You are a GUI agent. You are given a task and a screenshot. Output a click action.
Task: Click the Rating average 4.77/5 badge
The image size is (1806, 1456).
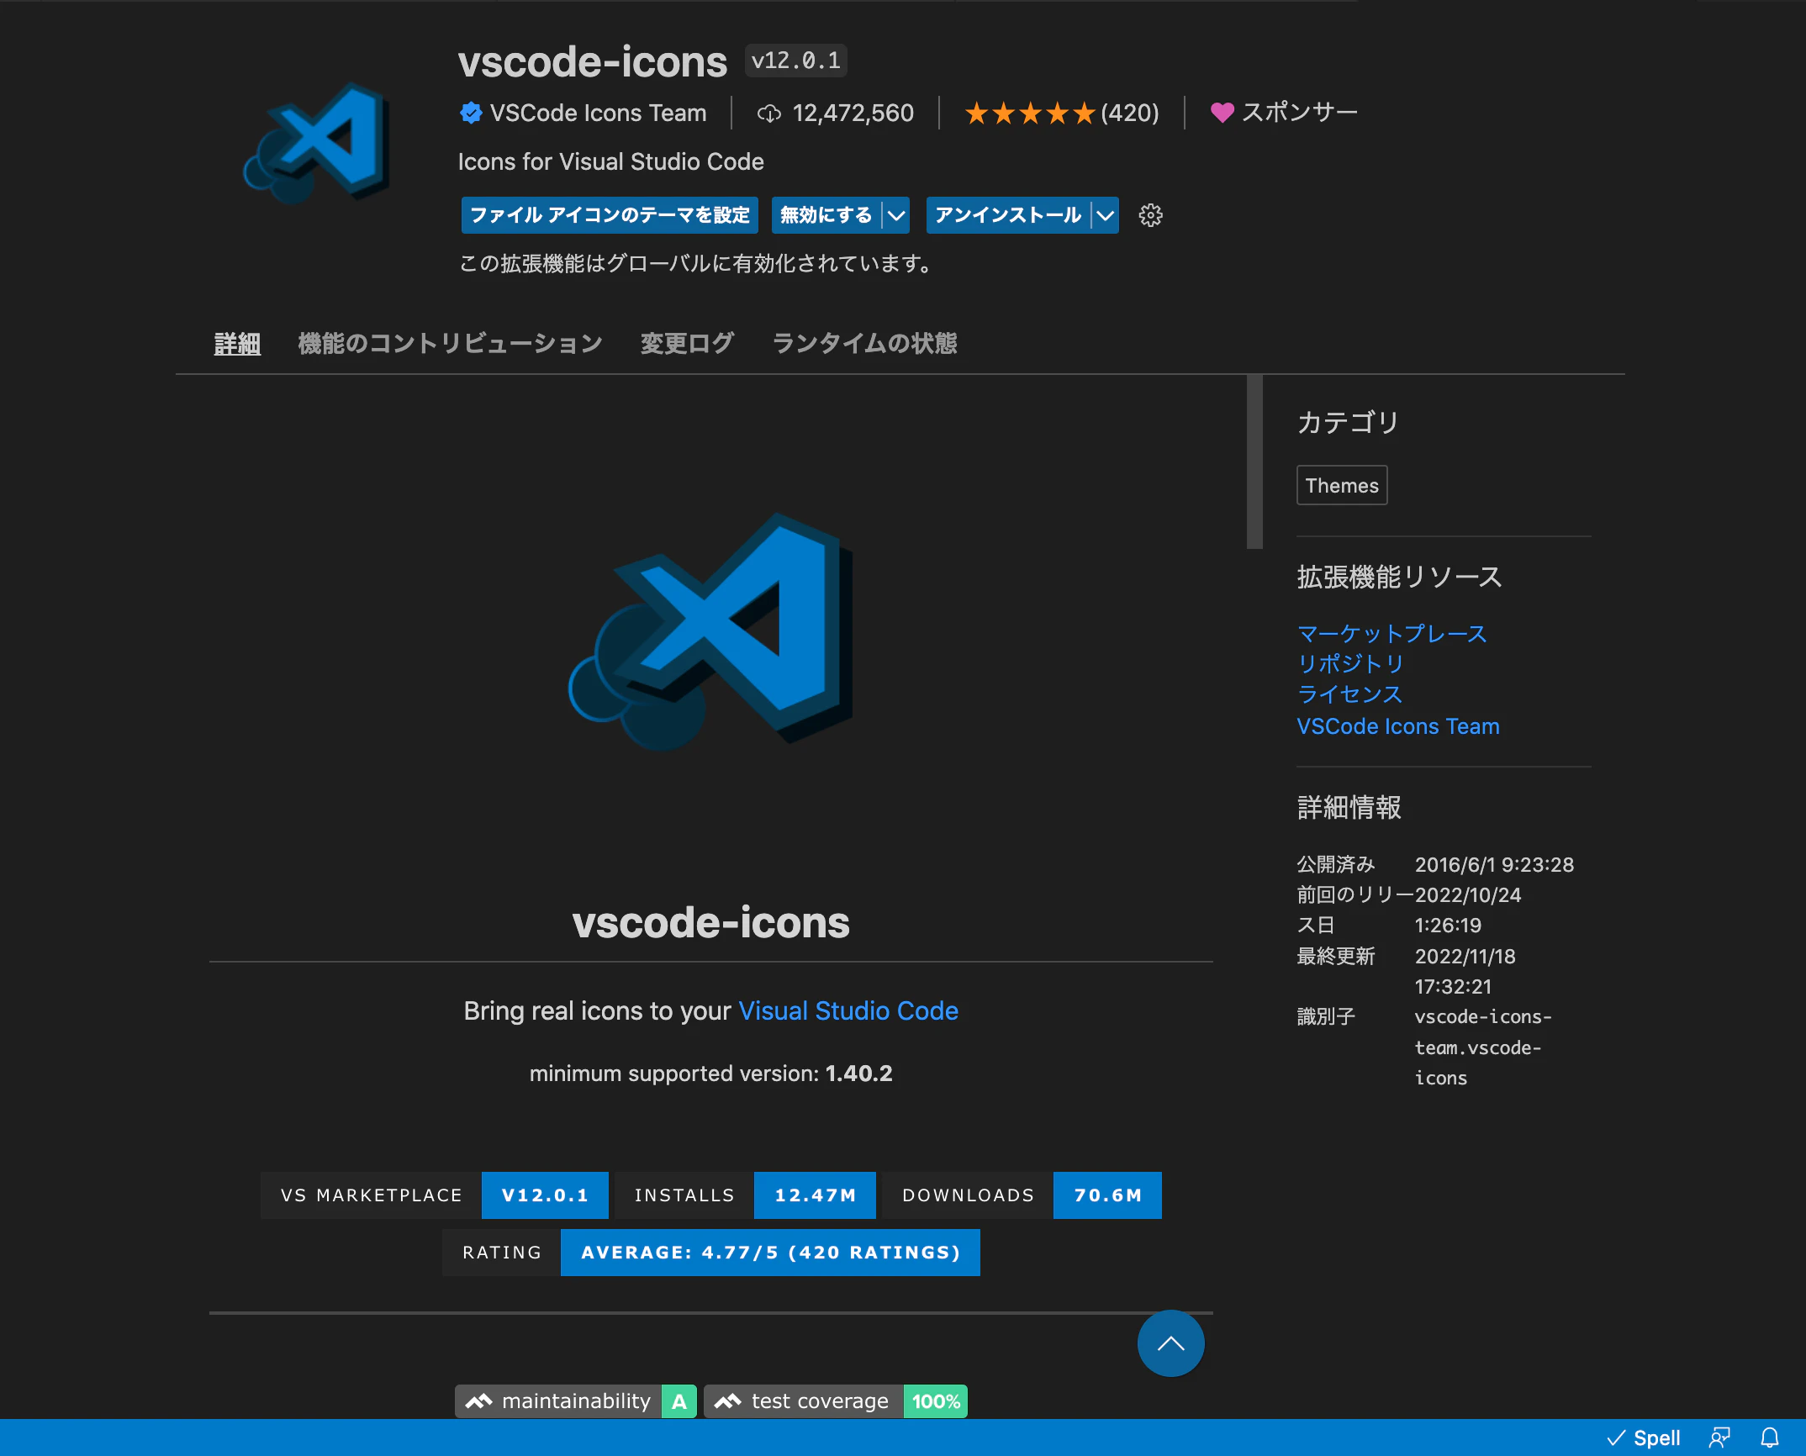(x=711, y=1253)
